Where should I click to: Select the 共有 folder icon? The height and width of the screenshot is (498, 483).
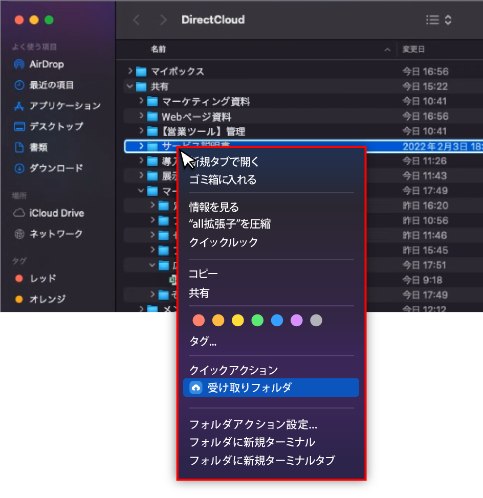(x=141, y=86)
